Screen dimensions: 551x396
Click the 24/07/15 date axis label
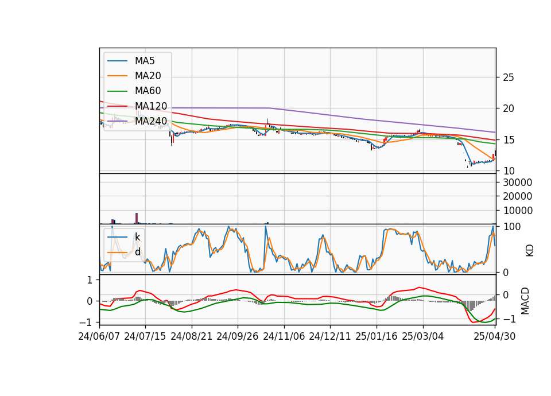145,336
